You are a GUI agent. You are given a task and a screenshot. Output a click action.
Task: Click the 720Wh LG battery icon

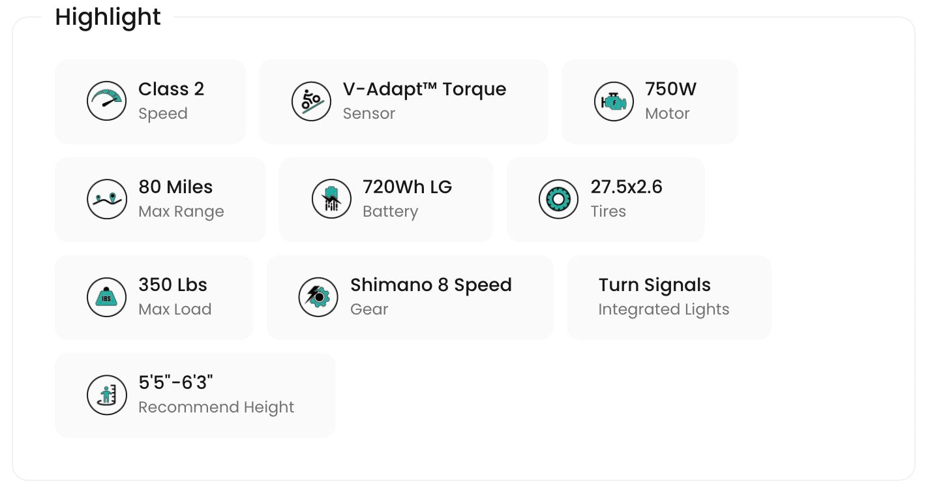(331, 199)
